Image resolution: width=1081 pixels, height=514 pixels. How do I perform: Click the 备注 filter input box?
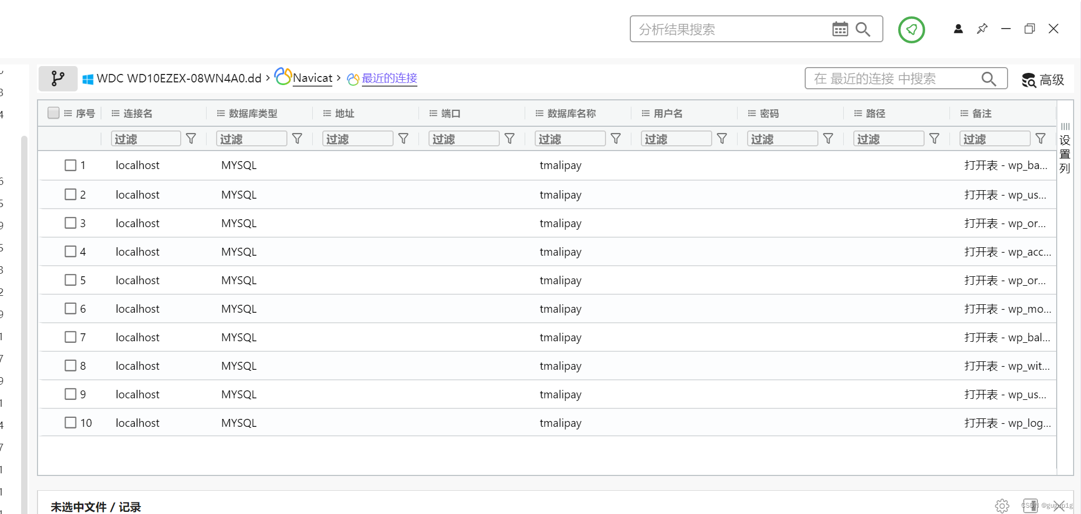tap(995, 138)
